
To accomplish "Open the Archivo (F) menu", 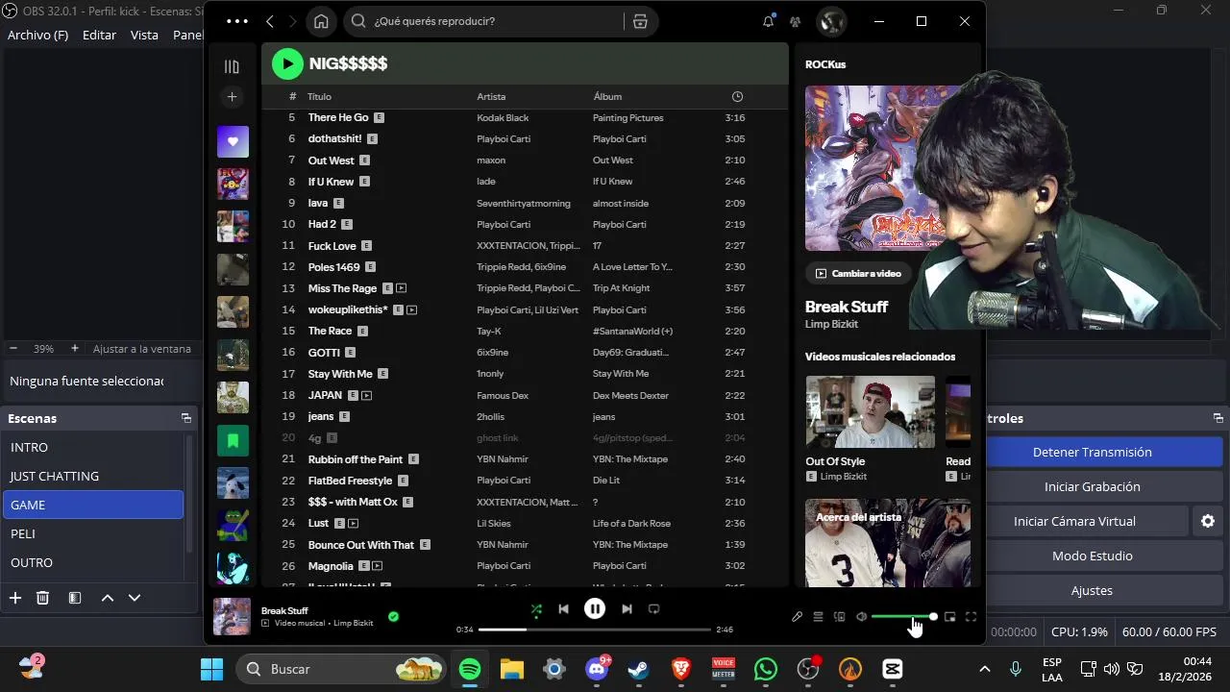I will tap(37, 35).
